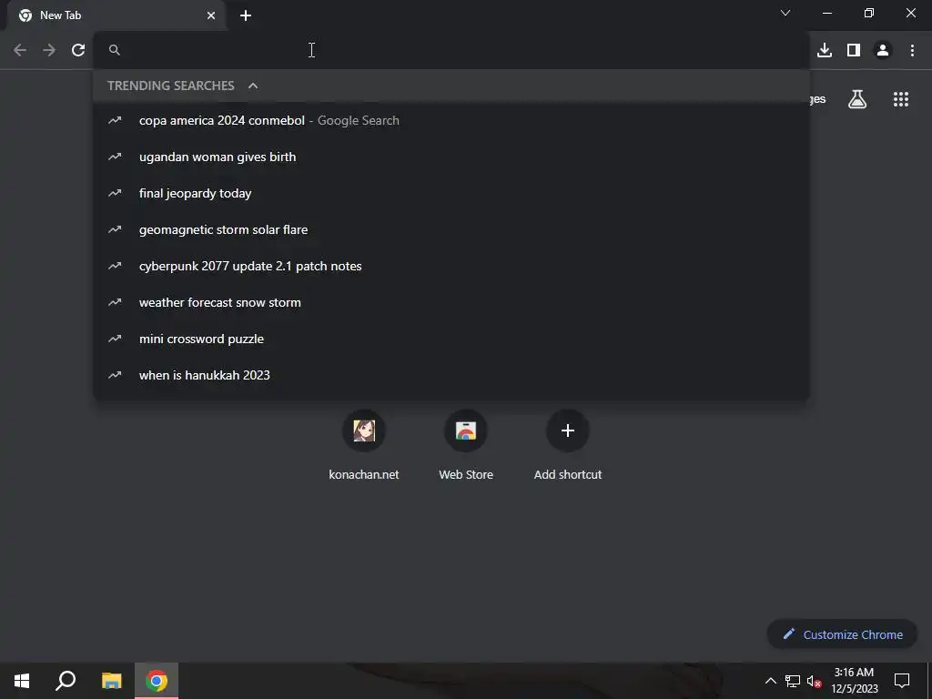Open the Windows Start menu
The height and width of the screenshot is (699, 932).
click(22, 681)
